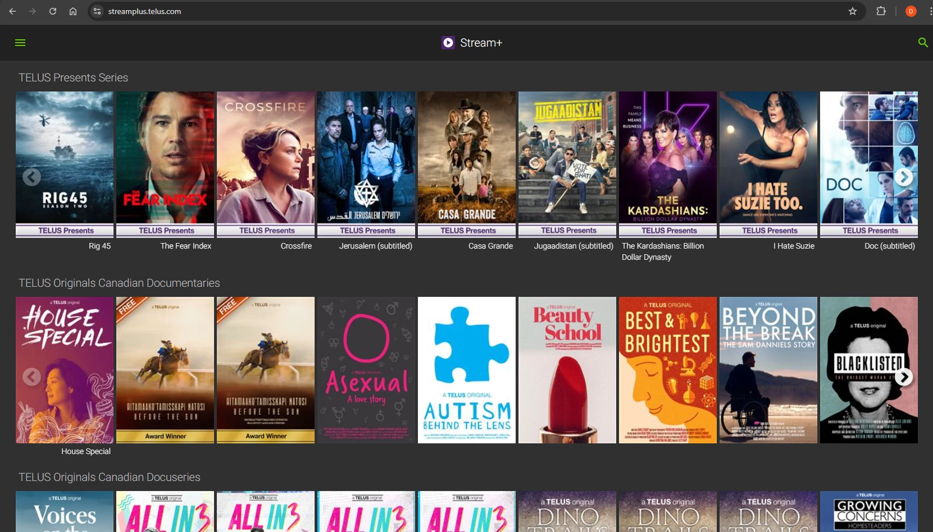Click the TELUS Originals Canadian Docuseries heading
The image size is (933, 532).
click(x=110, y=477)
